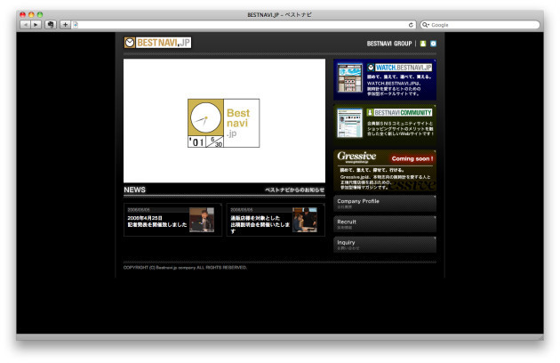This screenshot has height=363, width=560.
Task: Open the Recruit menu item
Action: [x=385, y=224]
